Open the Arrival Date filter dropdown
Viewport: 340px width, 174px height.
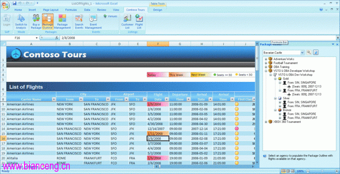(x=210, y=99)
